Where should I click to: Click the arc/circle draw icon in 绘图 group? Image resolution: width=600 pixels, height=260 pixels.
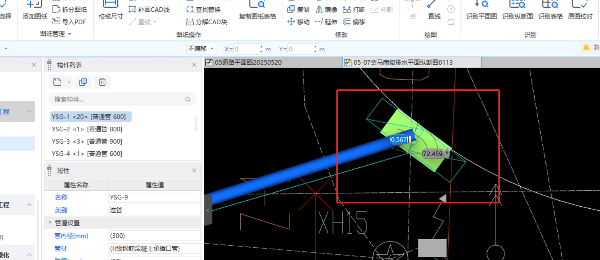(451, 9)
